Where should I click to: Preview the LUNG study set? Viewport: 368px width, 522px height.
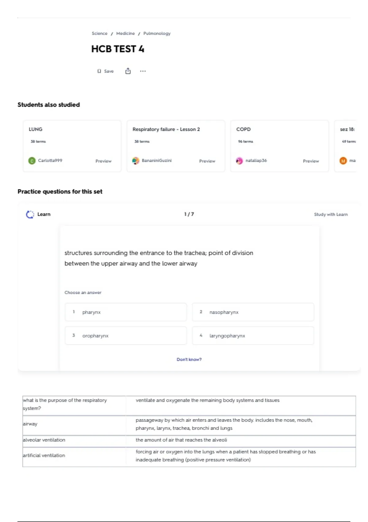(x=103, y=161)
